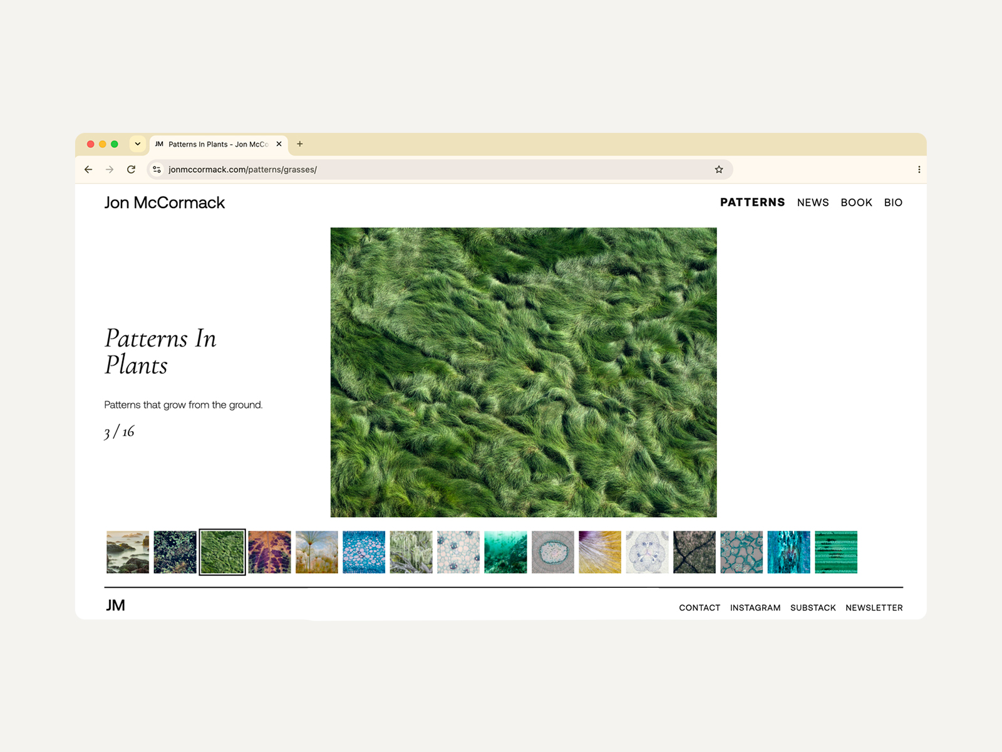1002x752 pixels.
Task: Go back using the browser back arrow
Action: pos(88,169)
